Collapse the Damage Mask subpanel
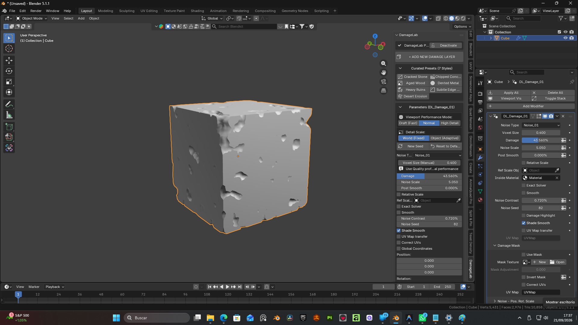Image resolution: width=578 pixels, height=325 pixels. (x=495, y=246)
